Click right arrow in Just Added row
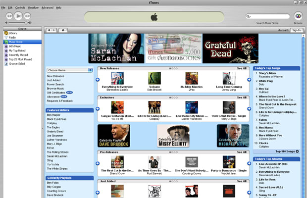307x198 pixels. point(249,193)
